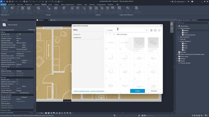The image size is (209, 117).
Task: Switch to the Gestionar ribbon tab
Action: coord(92,5)
